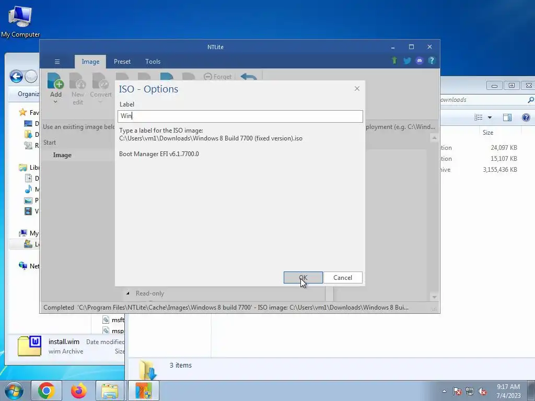This screenshot has width=535, height=401.
Task: Click the NTLite list scrollbar down arrow
Action: (x=434, y=297)
